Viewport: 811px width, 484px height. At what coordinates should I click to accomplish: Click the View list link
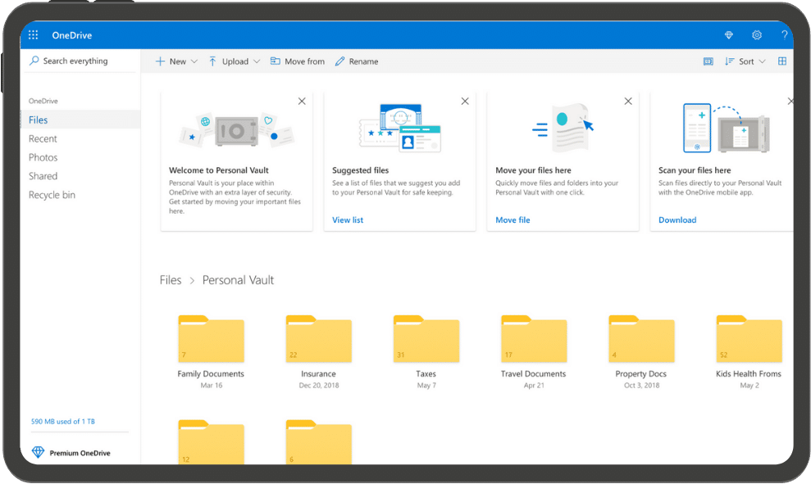(348, 220)
